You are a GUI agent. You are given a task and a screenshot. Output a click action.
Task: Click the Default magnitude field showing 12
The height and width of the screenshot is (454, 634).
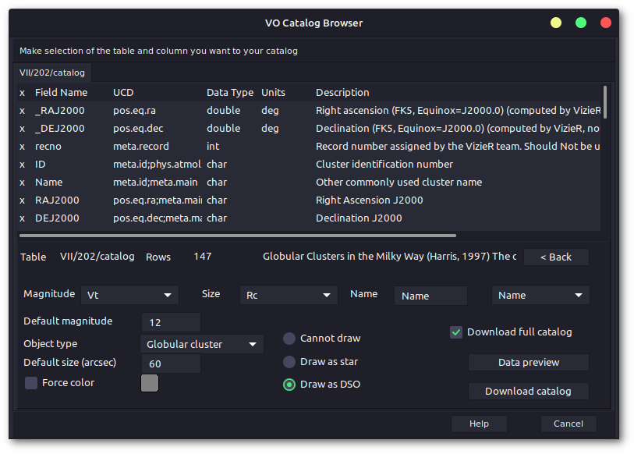click(171, 322)
